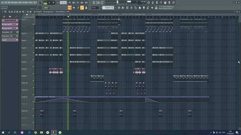Open the browser view icon
Screen dimensions: 241x135
coord(136,7)
